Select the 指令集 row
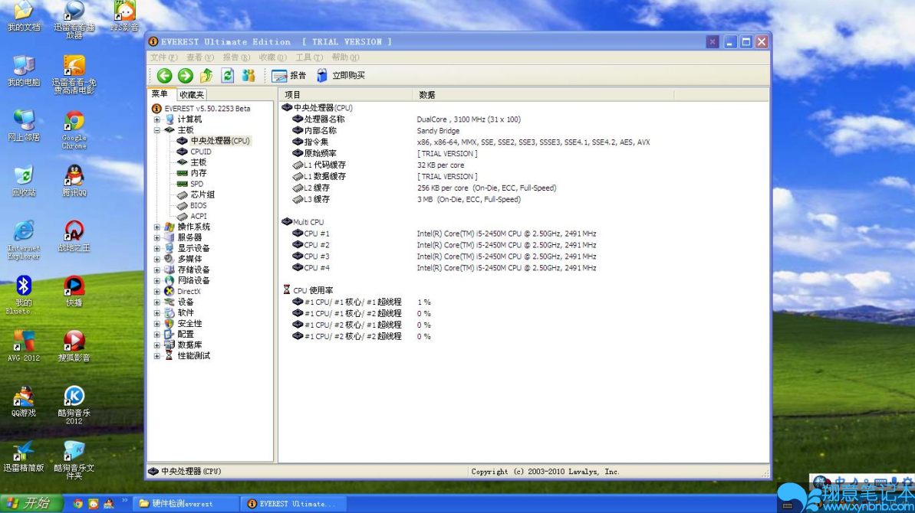The image size is (915, 513). tap(470, 142)
